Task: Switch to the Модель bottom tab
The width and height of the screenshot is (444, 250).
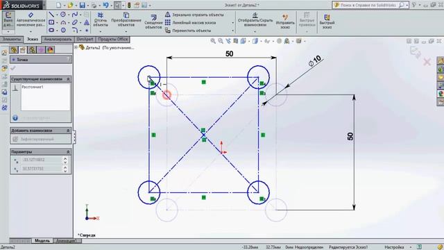Action: (42, 241)
